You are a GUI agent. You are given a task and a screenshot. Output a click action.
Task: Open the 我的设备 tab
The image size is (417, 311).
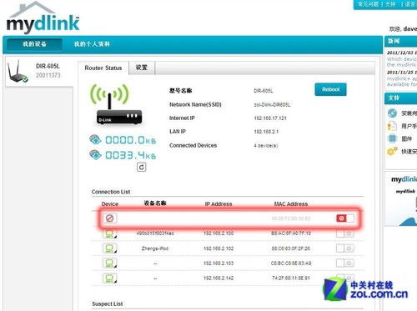pyautogui.click(x=34, y=44)
